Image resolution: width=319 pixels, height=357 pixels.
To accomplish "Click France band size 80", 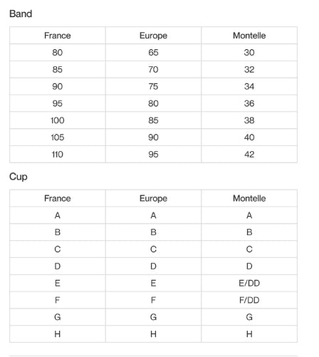I will tap(58, 53).
